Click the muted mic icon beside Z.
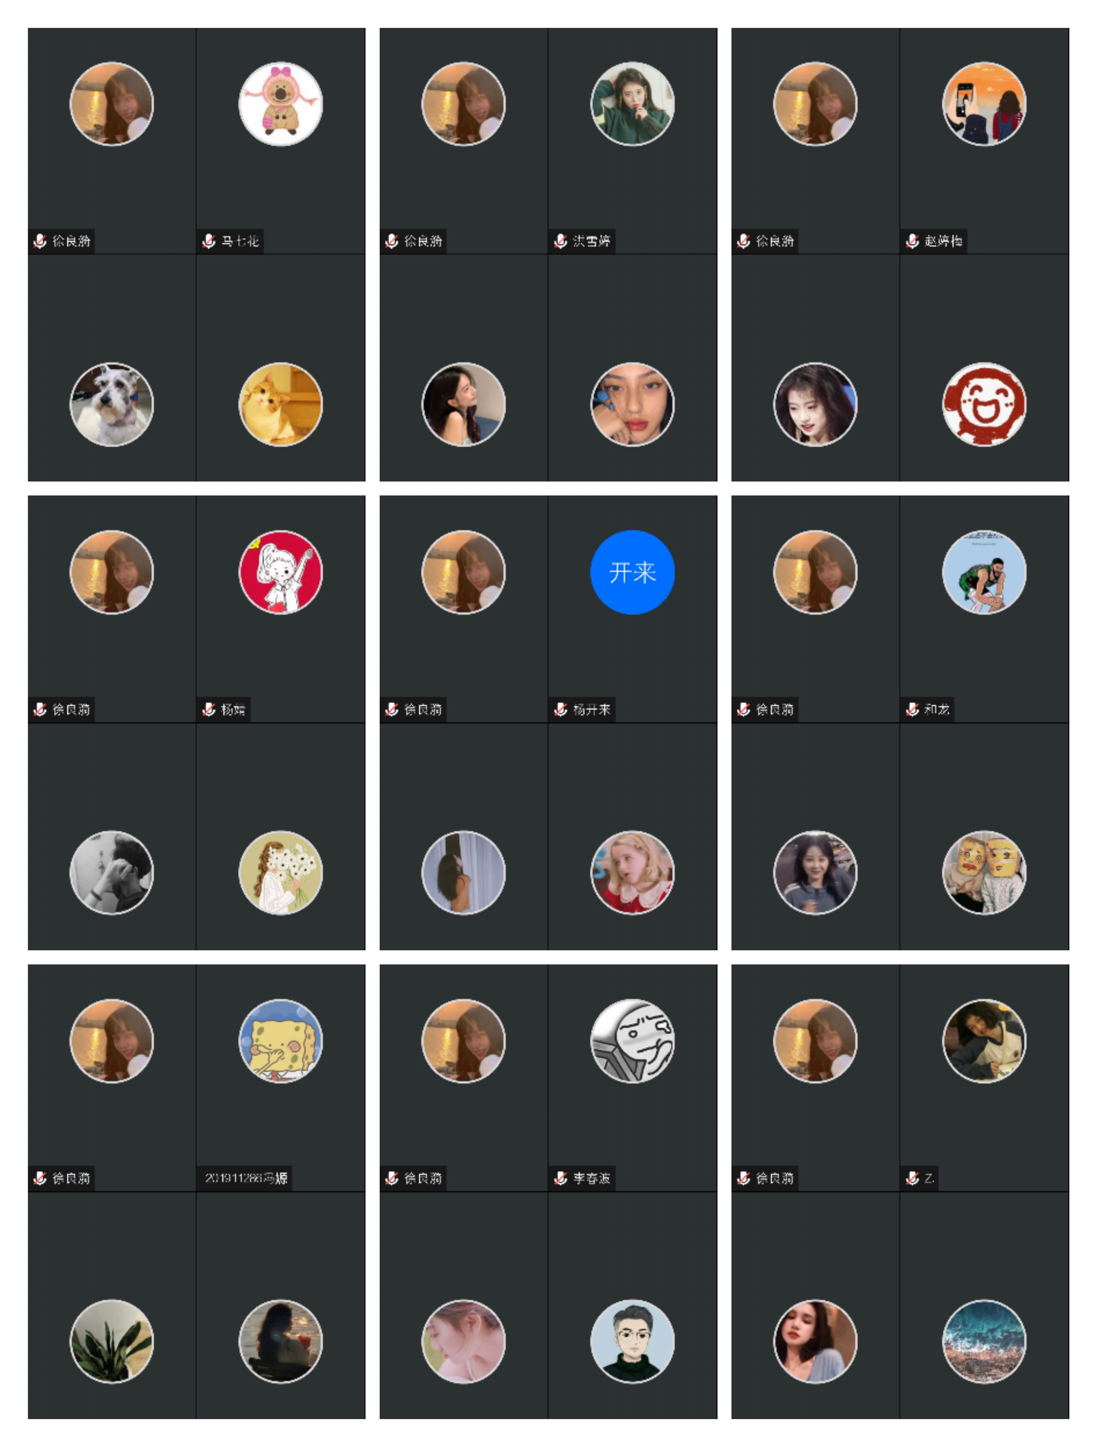 click(x=913, y=1179)
